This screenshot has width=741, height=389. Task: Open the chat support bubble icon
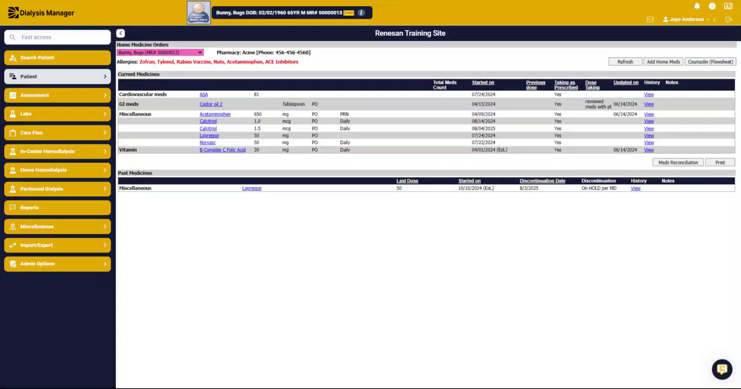tap(722, 369)
